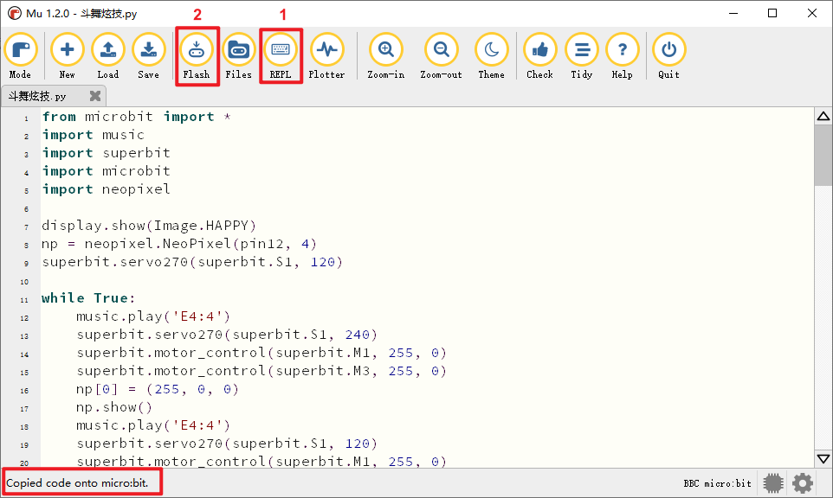Check the code for errors
This screenshot has width=833, height=498.
(x=539, y=56)
